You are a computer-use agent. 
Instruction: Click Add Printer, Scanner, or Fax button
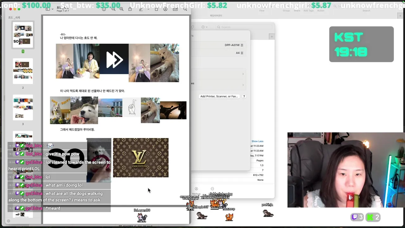[x=219, y=96]
